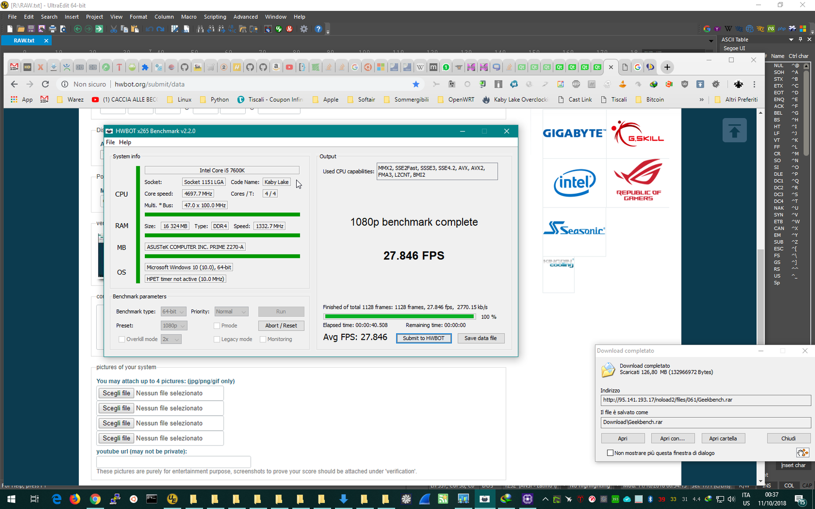Open the Kaby Lake Overclocking bookmark
The width and height of the screenshot is (815, 509).
click(515, 99)
